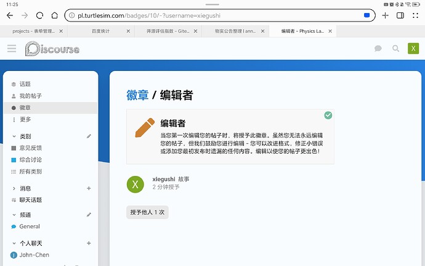The width and height of the screenshot is (425, 266).
Task: Switch to the projects browser tab
Action: click(34, 30)
